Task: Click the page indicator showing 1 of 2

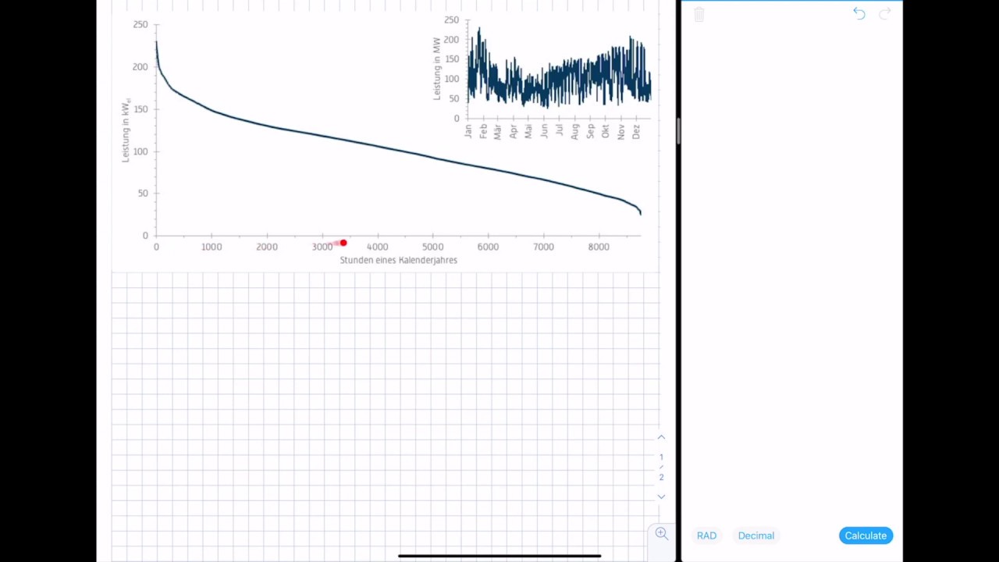Action: tap(661, 467)
